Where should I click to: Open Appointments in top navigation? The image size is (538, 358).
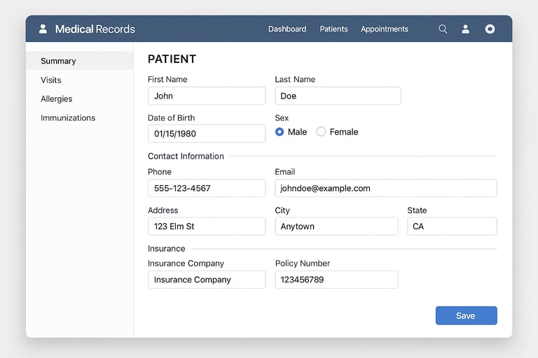[385, 29]
